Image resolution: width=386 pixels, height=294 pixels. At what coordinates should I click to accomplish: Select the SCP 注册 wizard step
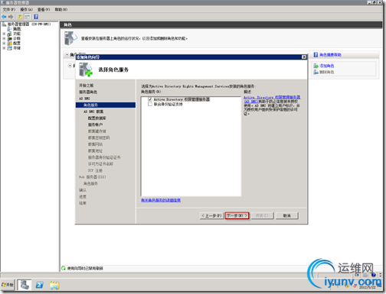95,170
